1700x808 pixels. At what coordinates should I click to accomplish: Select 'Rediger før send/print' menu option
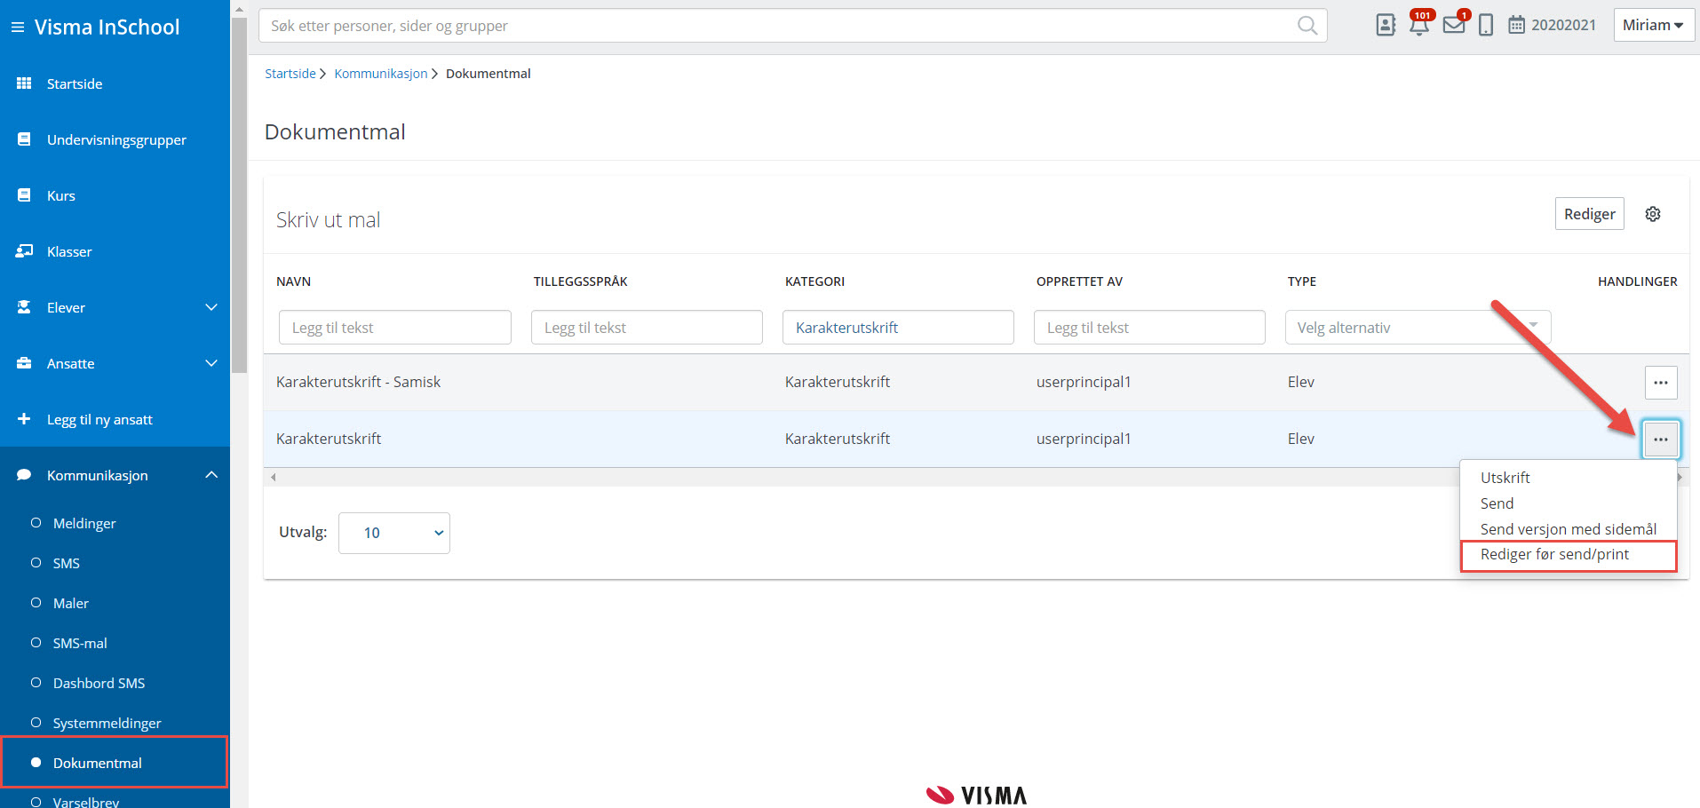[x=1554, y=554]
